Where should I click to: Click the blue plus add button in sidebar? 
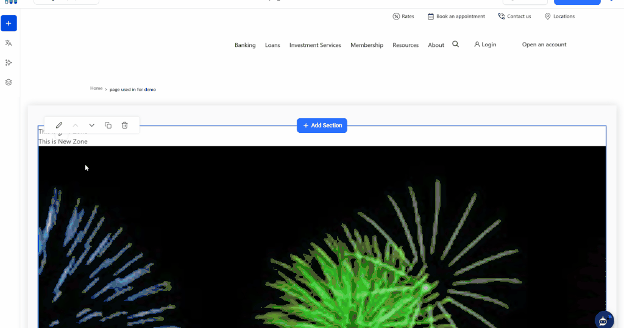coord(9,24)
